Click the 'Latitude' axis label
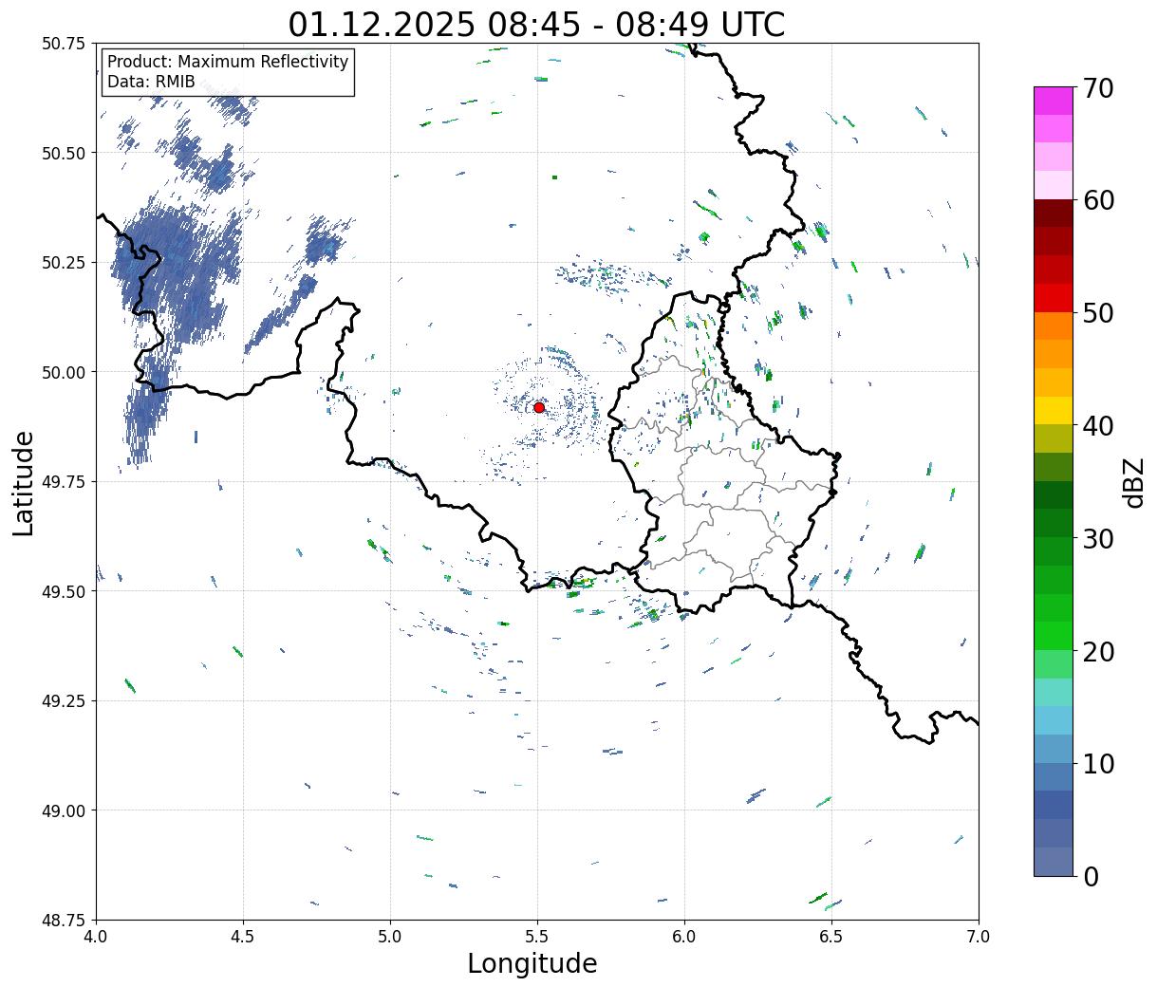Image resolution: width=1157 pixels, height=987 pixels. [24, 482]
